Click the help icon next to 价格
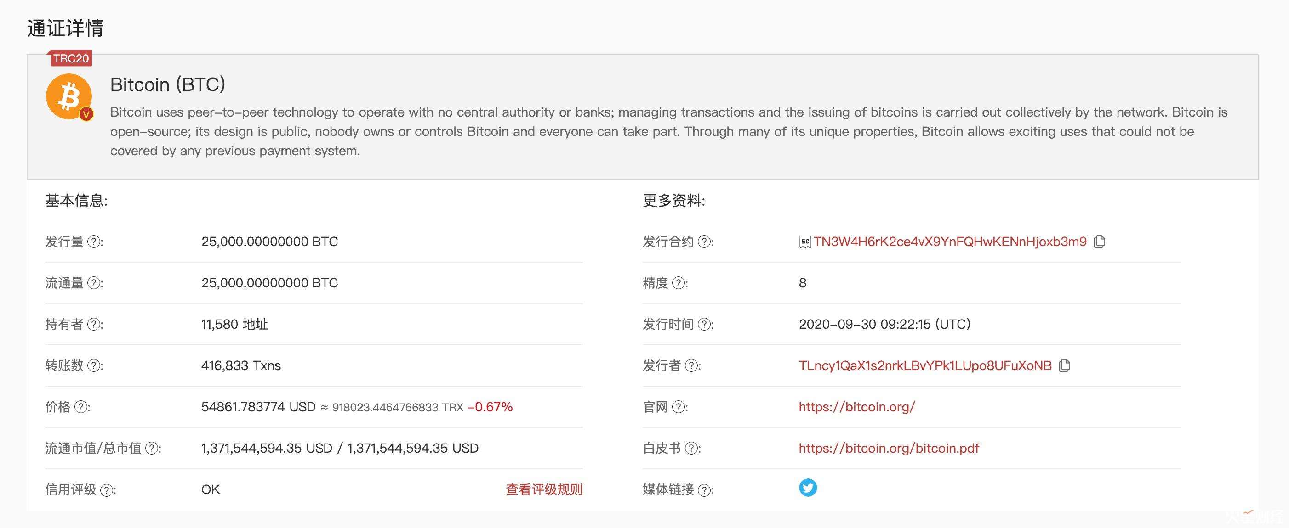The height and width of the screenshot is (528, 1289). [x=80, y=407]
